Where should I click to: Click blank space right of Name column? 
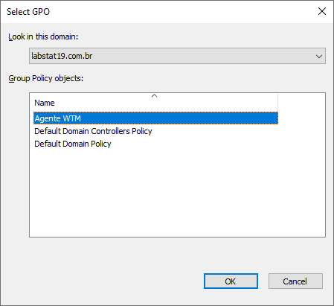301,103
